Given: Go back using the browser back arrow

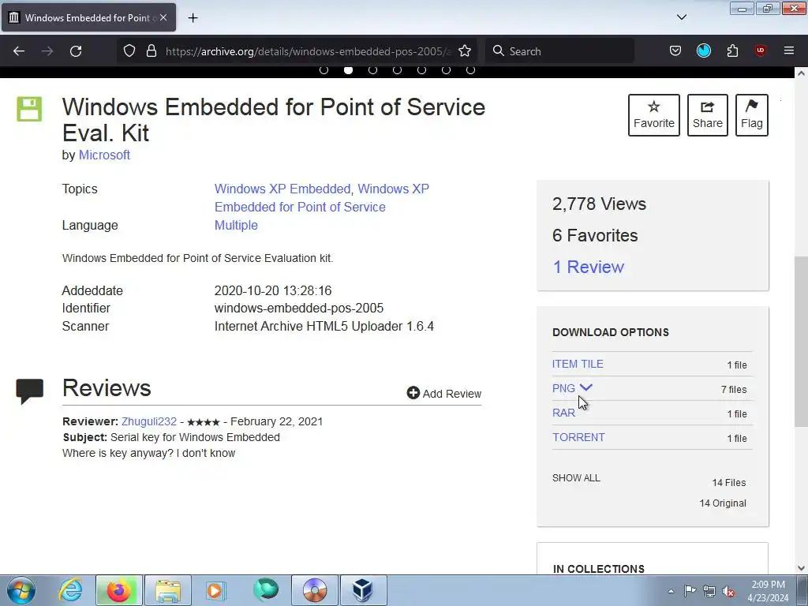Looking at the screenshot, I should point(19,51).
